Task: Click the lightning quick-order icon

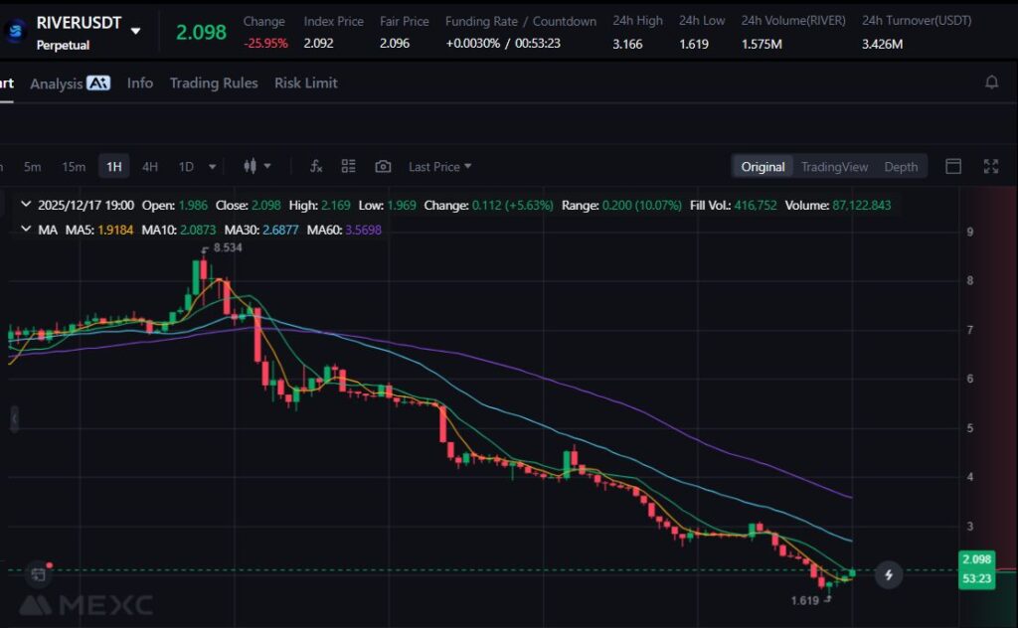Action: (889, 573)
